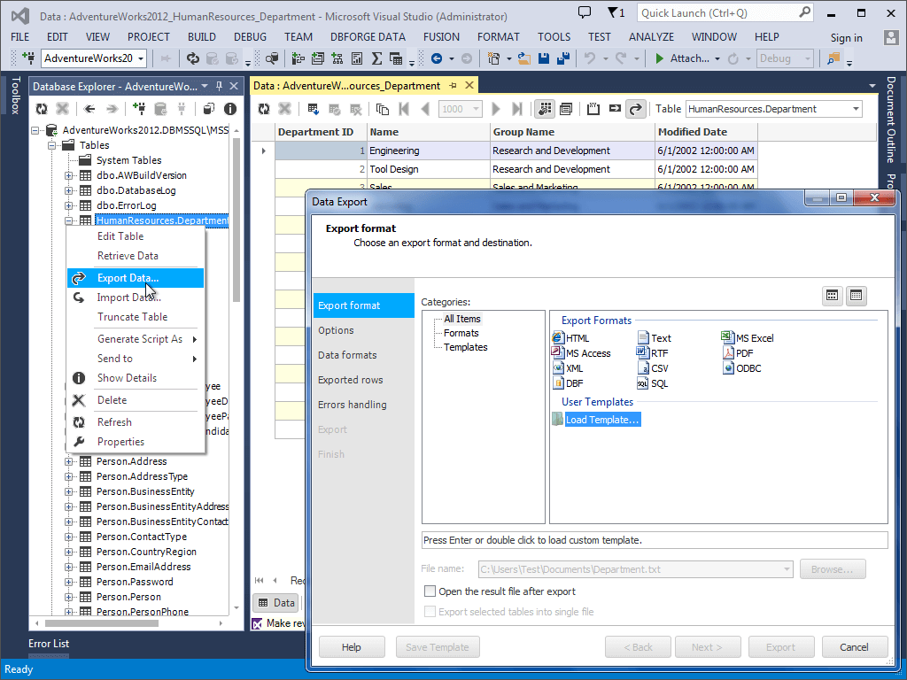Click the Help button in Data Export
The image size is (907, 680).
[x=351, y=647]
